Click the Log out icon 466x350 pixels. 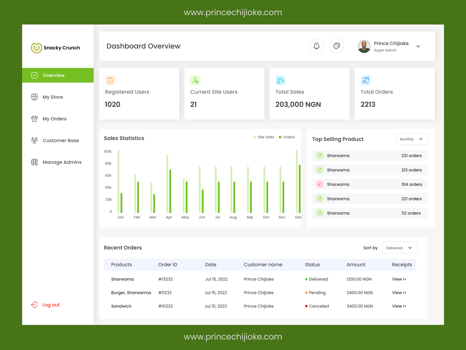tap(34, 304)
